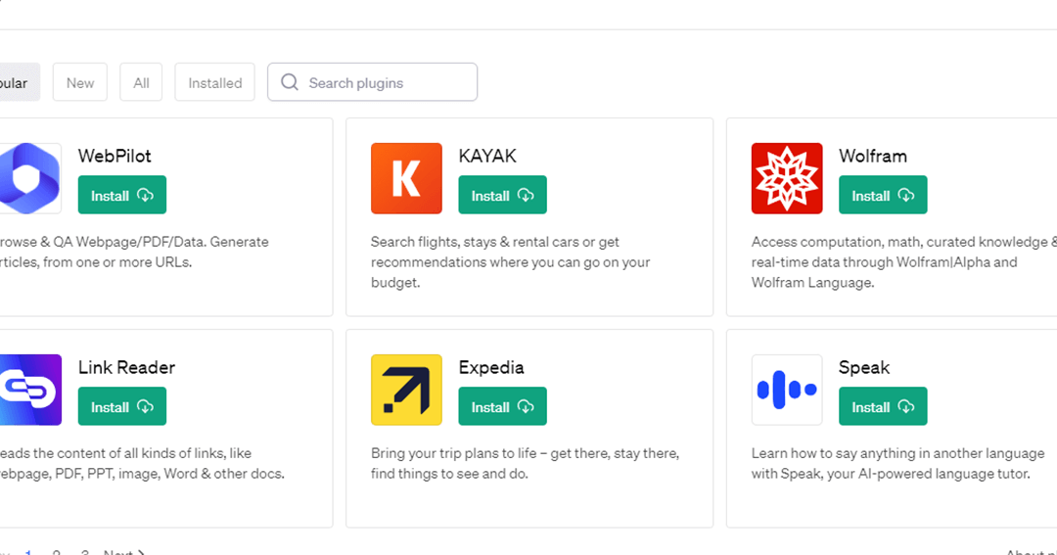Click the Wolfram description about computation
This screenshot has width=1057, height=555.
(x=903, y=262)
